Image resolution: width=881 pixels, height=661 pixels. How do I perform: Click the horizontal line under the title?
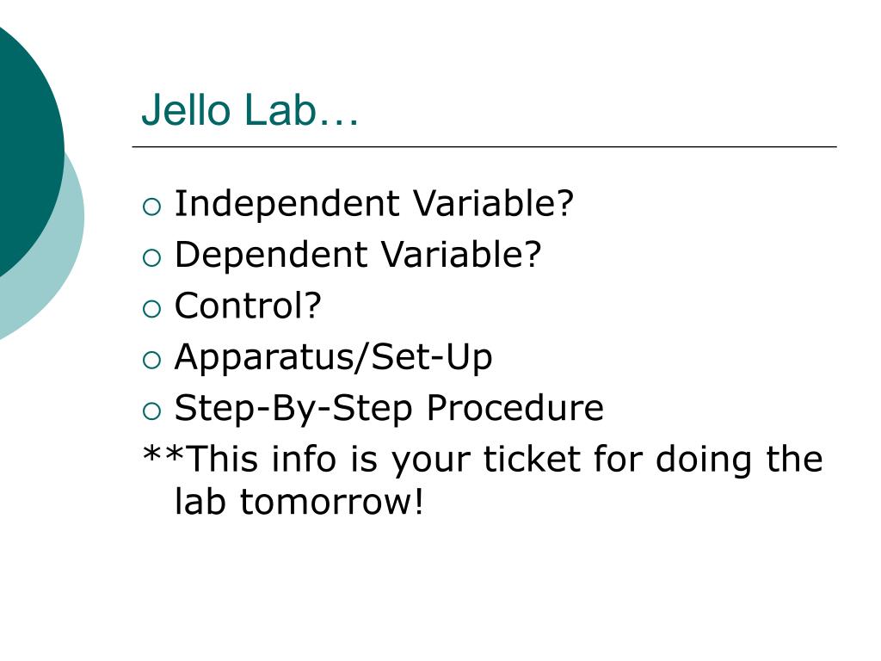pyautogui.click(x=484, y=146)
